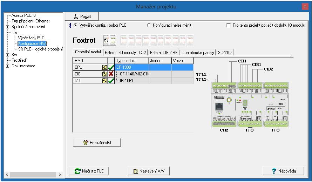Expand the 'Dokumentace' tree node
This screenshot has height=182, width=312.
[x=8, y=66]
